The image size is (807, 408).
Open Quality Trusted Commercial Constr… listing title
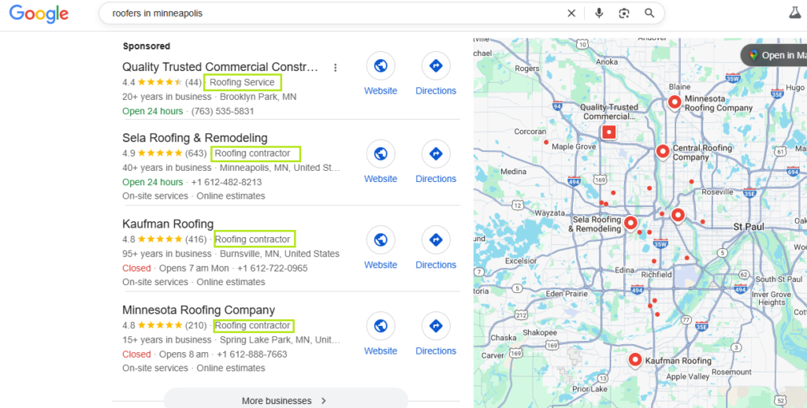(x=221, y=67)
